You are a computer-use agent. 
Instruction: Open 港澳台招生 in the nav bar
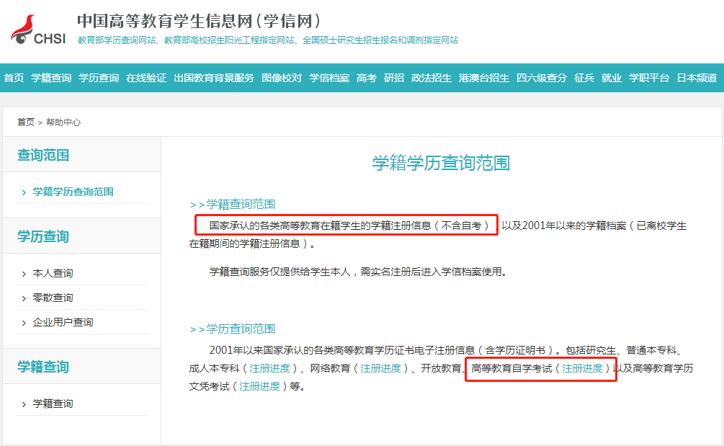coord(484,78)
